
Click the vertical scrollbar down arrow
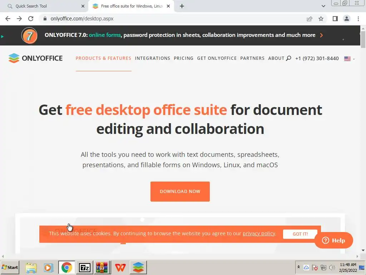[x=363, y=250]
